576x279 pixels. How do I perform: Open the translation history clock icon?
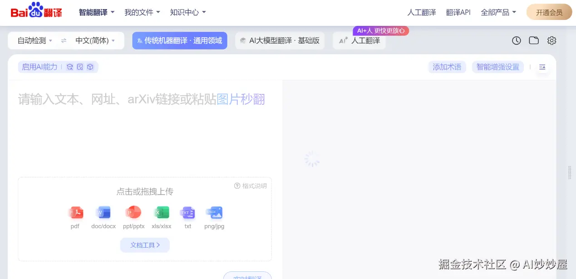(516, 40)
